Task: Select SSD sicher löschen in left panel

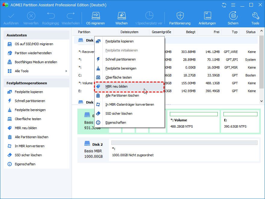Action: (28, 155)
